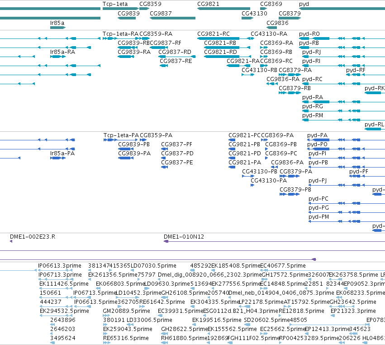Open EST EC40677.5prime
385x345 pixels.
click(x=283, y=266)
